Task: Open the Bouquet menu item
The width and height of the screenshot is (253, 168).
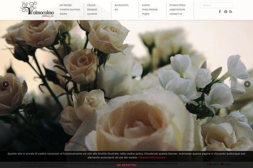Action: coord(92,10)
